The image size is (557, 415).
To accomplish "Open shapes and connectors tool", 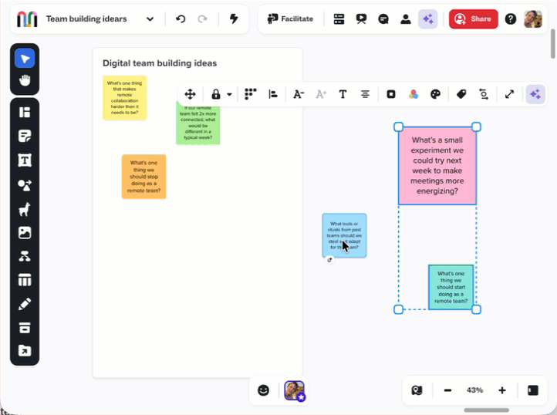I will click(25, 185).
